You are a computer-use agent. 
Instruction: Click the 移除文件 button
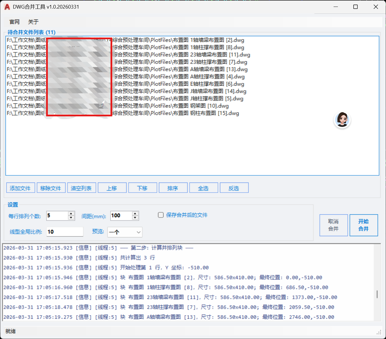[x=51, y=188]
